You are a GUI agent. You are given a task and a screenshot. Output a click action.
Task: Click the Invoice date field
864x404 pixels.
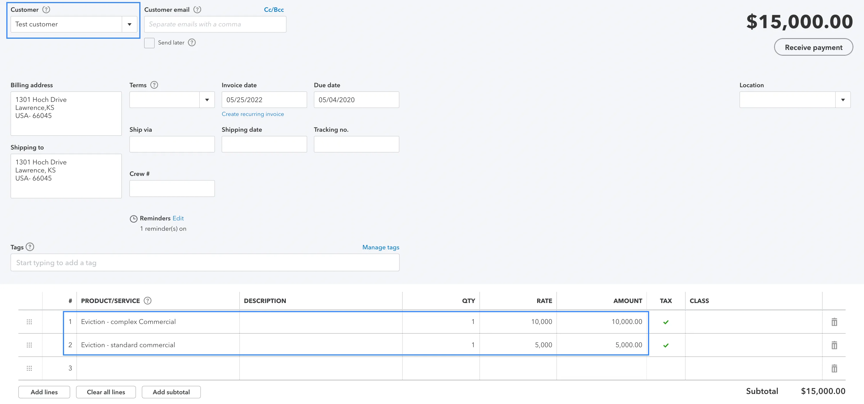(x=264, y=100)
